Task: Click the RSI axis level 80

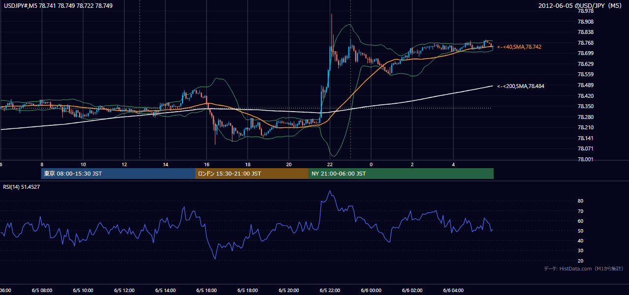Action: tap(580, 201)
